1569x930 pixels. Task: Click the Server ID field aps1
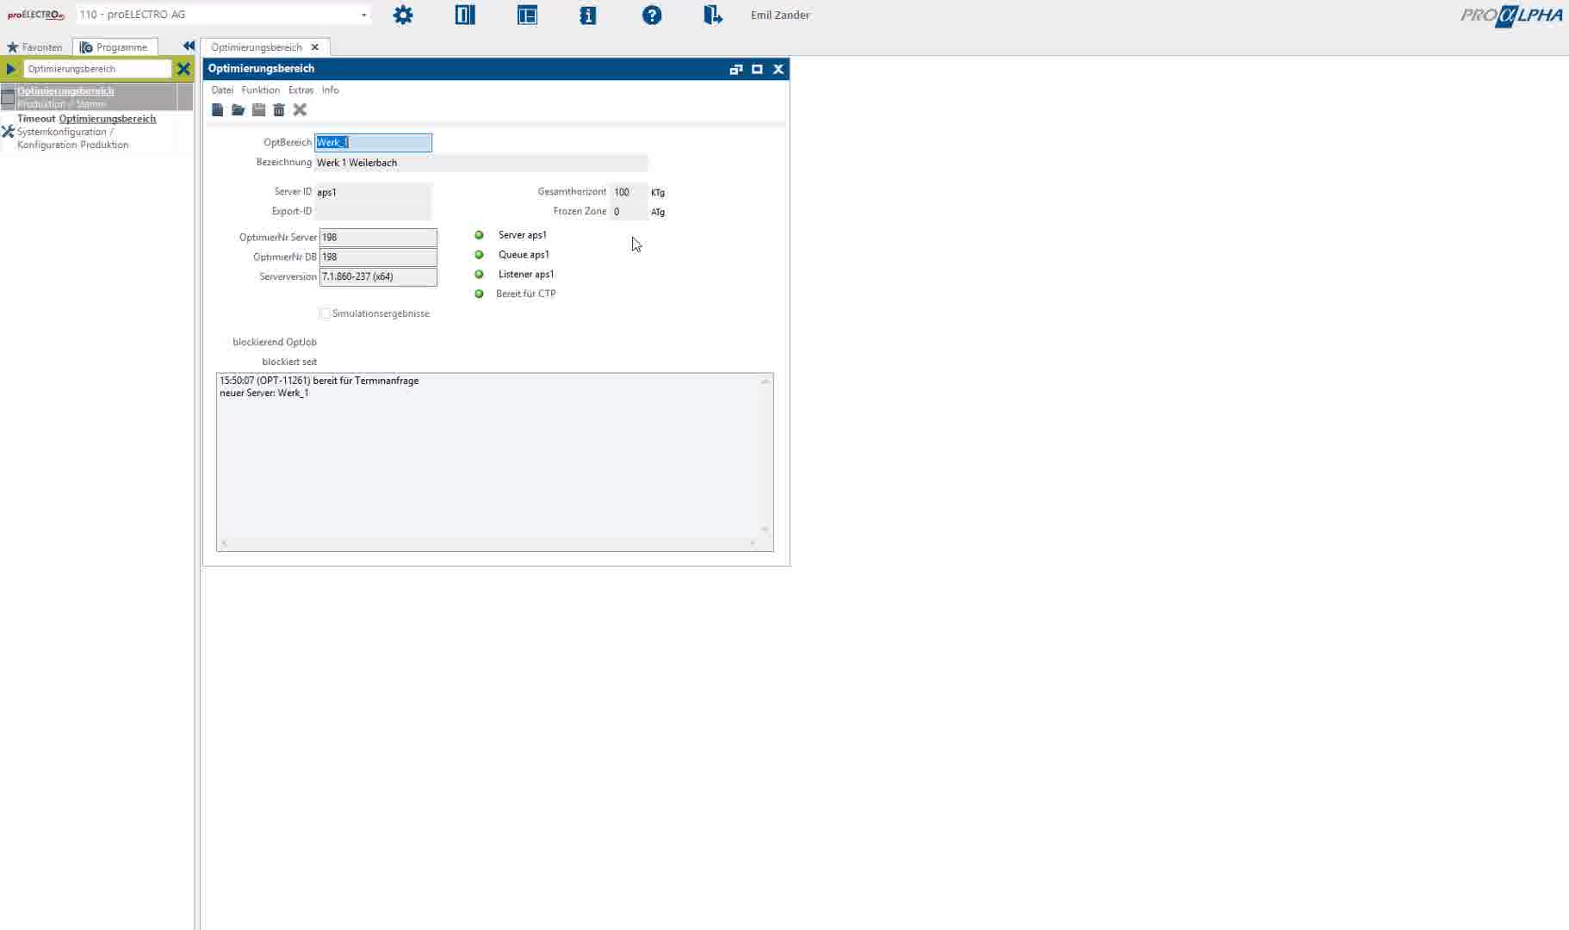(373, 192)
